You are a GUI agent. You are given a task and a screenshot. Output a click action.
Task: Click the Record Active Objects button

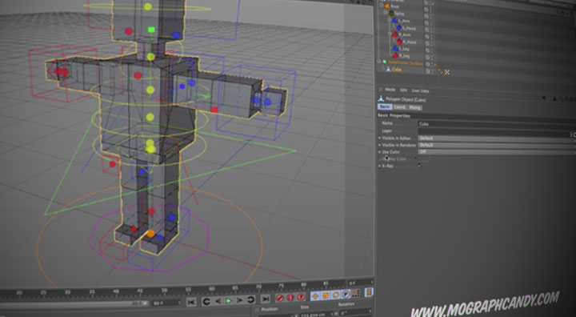point(280,298)
